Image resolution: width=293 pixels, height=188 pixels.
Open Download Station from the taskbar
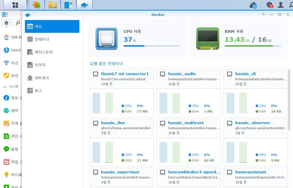point(37,5)
